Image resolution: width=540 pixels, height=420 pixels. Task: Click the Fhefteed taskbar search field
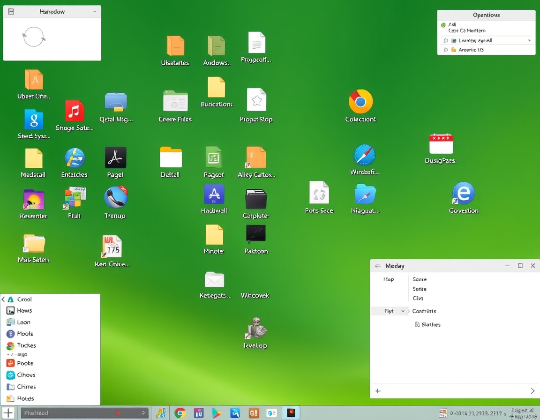point(85,413)
